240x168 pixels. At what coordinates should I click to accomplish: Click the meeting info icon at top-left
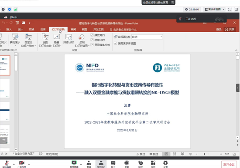3,10
